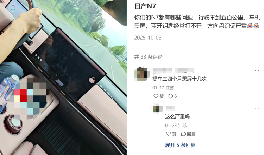This screenshot has height=155, width=264.
Task: Click the reply author's avatar
Action: (157, 109)
